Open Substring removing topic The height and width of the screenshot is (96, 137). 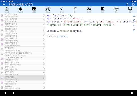pos(23,25)
